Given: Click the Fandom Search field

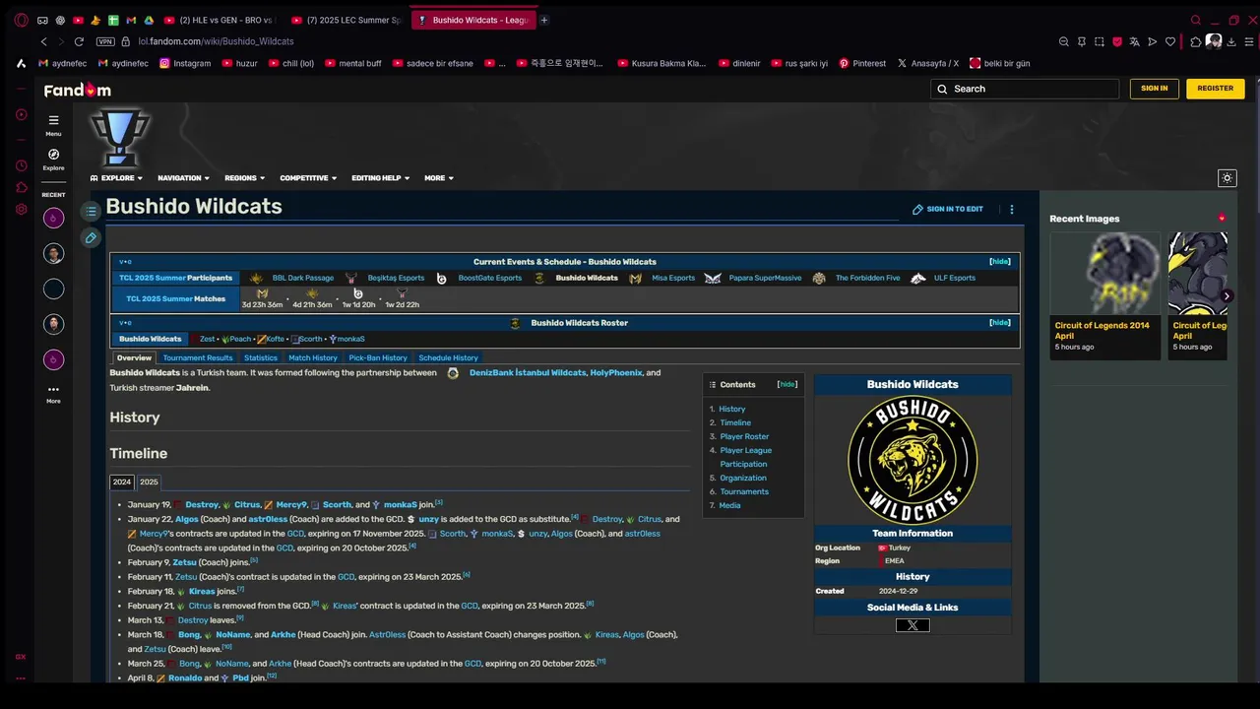Looking at the screenshot, I should [1025, 89].
